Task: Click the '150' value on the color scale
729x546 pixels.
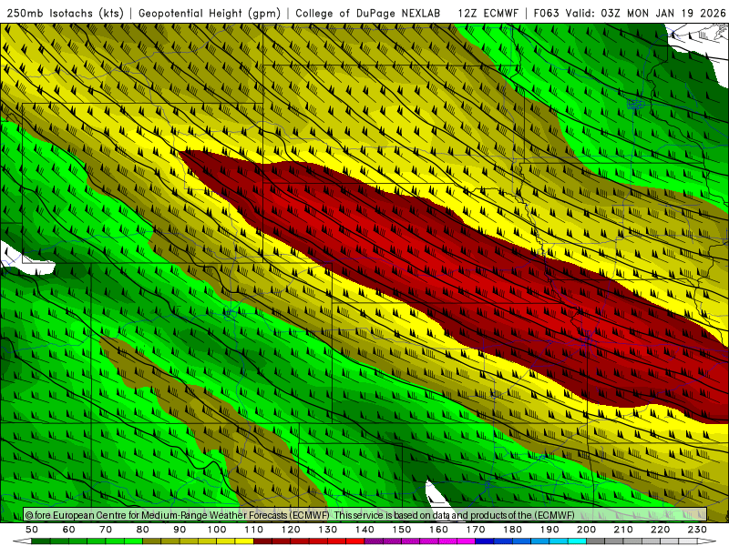Action: click(402, 530)
